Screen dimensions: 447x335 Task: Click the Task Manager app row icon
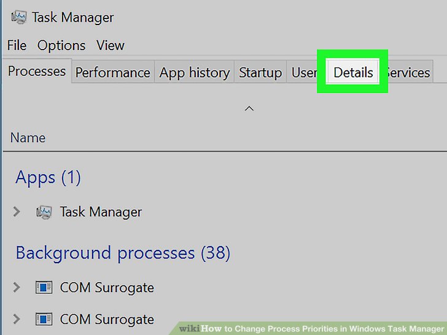pyautogui.click(x=44, y=212)
